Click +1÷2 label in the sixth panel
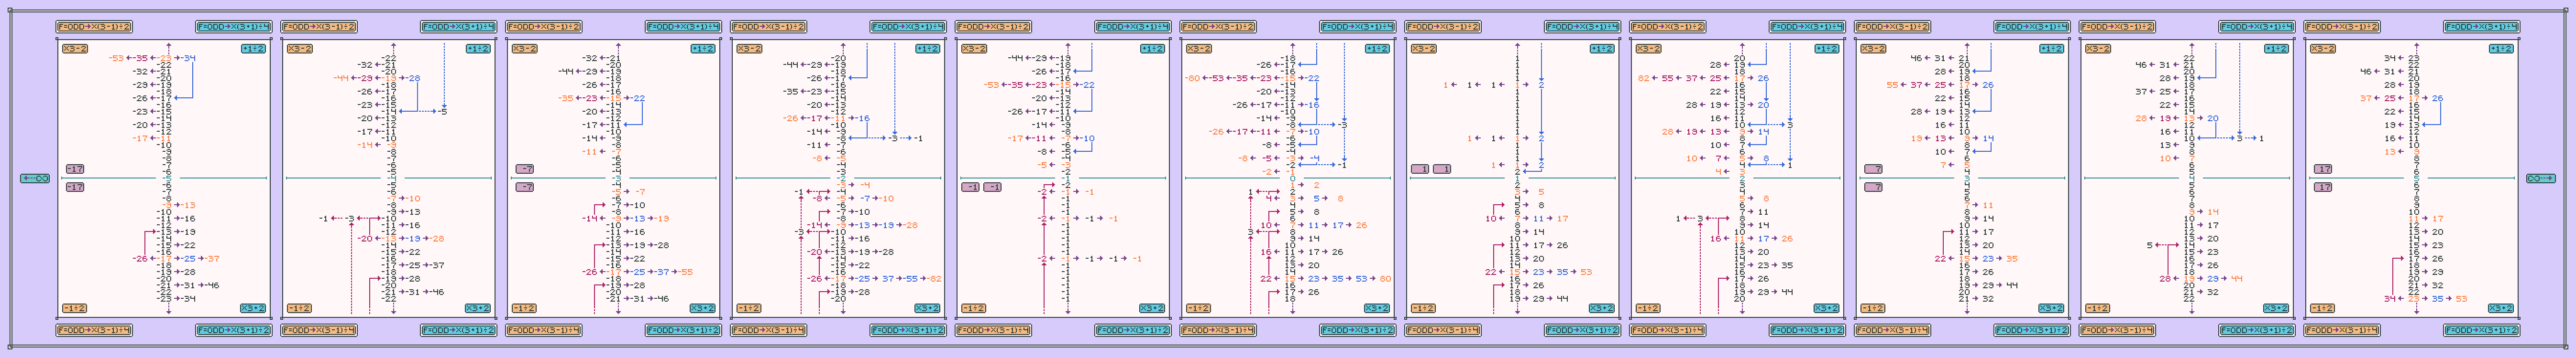 [x=1377, y=49]
